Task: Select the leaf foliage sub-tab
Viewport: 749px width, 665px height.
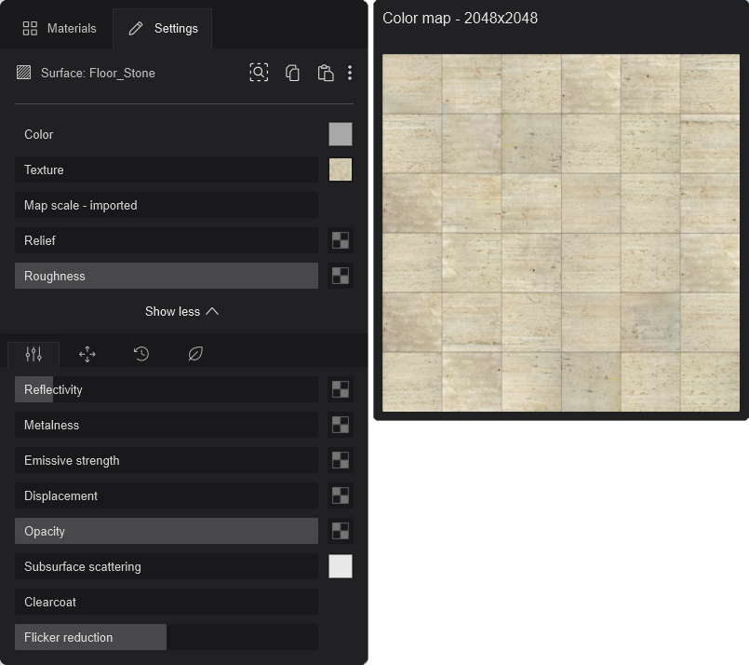Action: [195, 354]
